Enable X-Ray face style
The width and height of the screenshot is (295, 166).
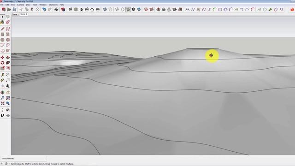tap(105, 9)
